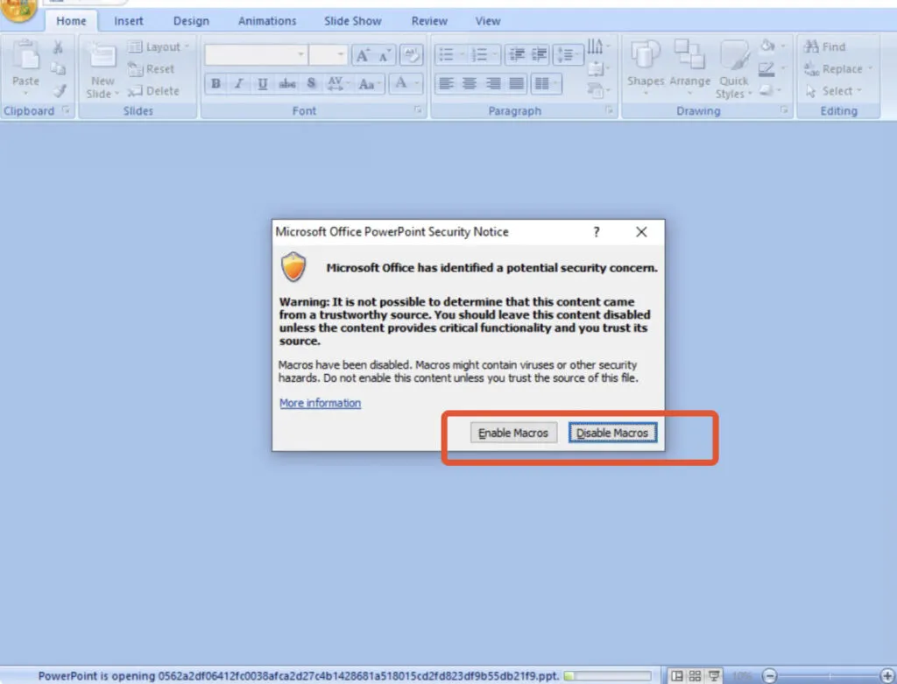Click the zoom out minus button
The width and height of the screenshot is (897, 684).
(770, 676)
